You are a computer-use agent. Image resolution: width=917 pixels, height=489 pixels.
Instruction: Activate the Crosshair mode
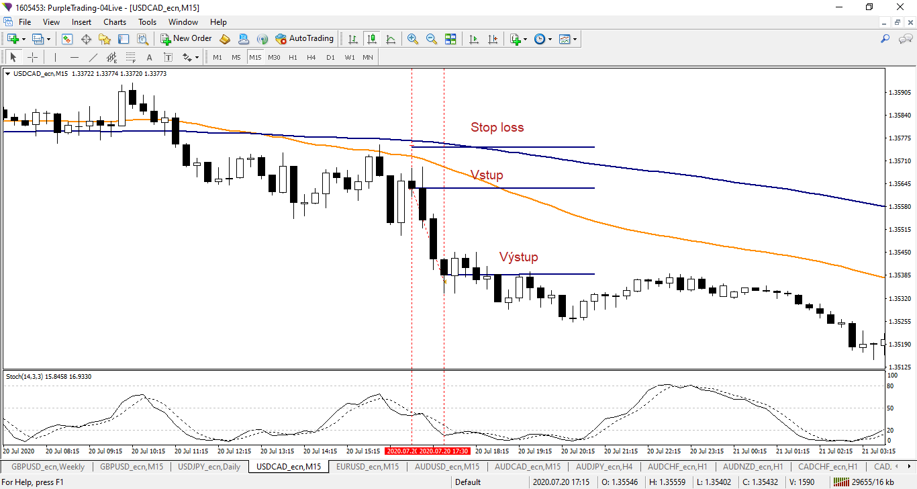pyautogui.click(x=32, y=57)
